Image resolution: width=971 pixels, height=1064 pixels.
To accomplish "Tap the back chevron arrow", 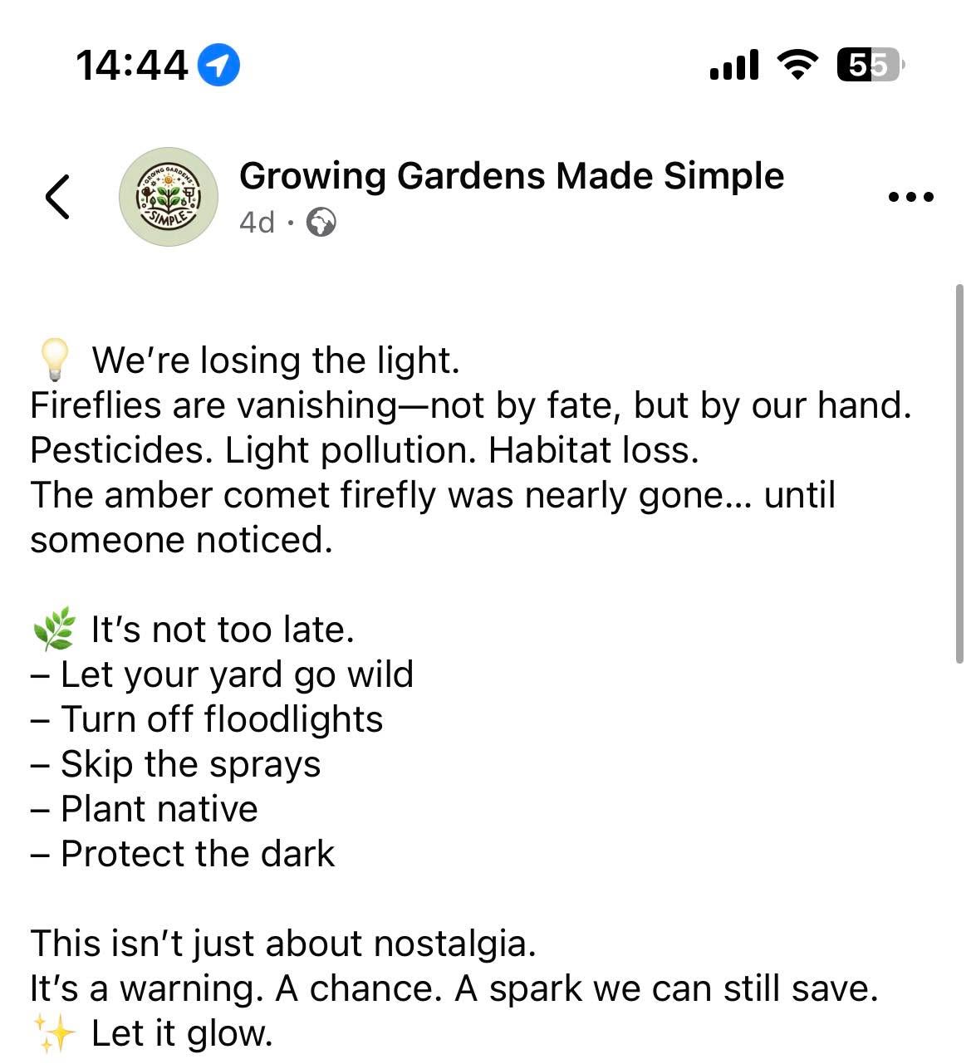I will pyautogui.click(x=57, y=197).
